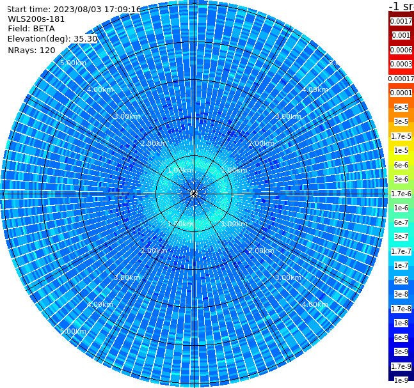Click the '1.7e-7' colorbar label
Image resolution: width=414 pixels, height=388 pixels.
pos(401,251)
